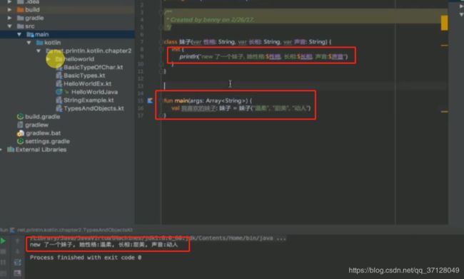Click the TypesAndObjects.kt Kotlin file icon

point(59,108)
